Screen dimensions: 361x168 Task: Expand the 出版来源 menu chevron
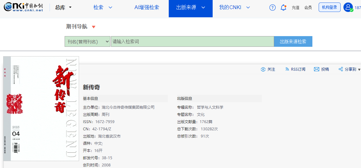click(x=203, y=8)
